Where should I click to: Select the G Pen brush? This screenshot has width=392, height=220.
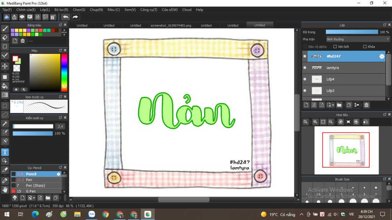pyautogui.click(x=36, y=191)
